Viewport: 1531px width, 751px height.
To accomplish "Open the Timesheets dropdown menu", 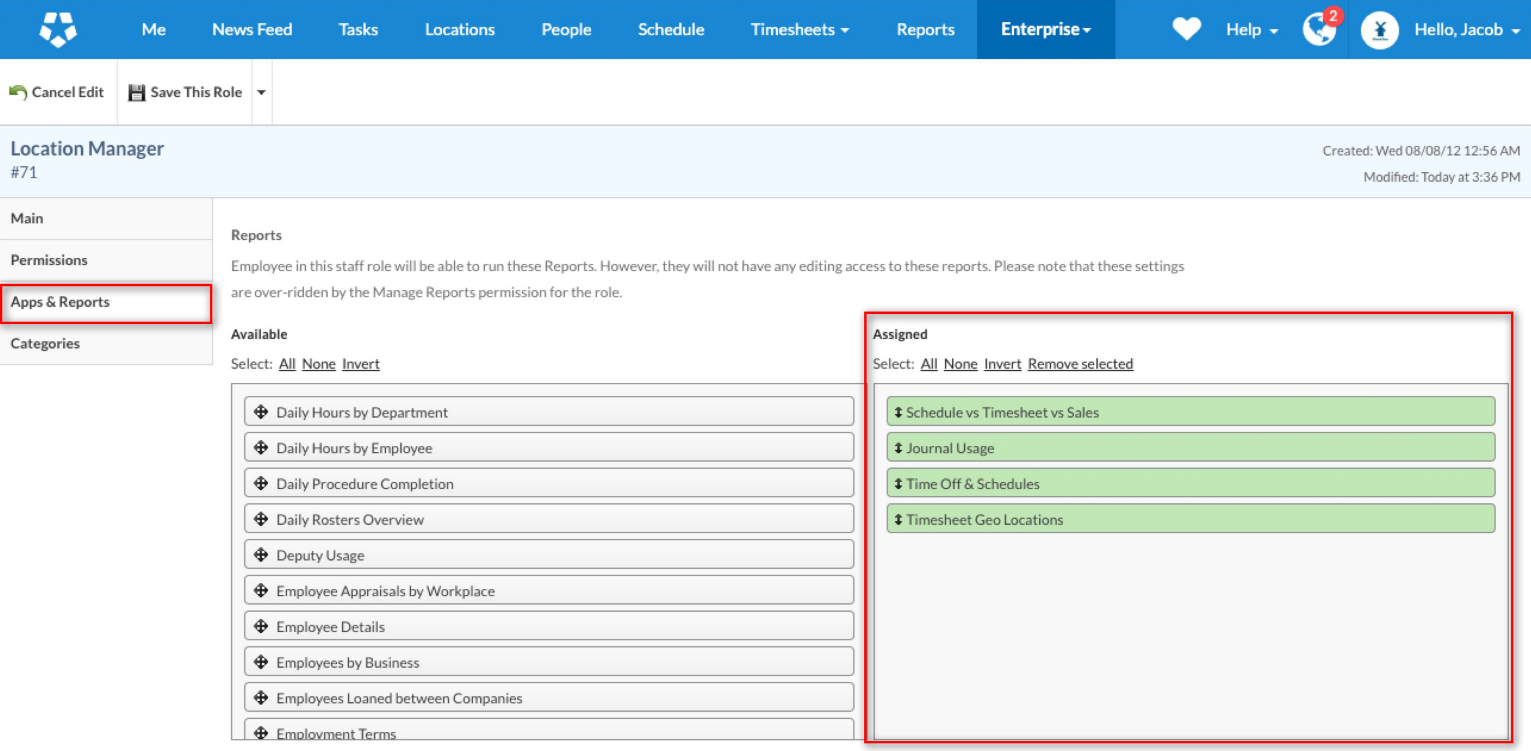I will [799, 29].
